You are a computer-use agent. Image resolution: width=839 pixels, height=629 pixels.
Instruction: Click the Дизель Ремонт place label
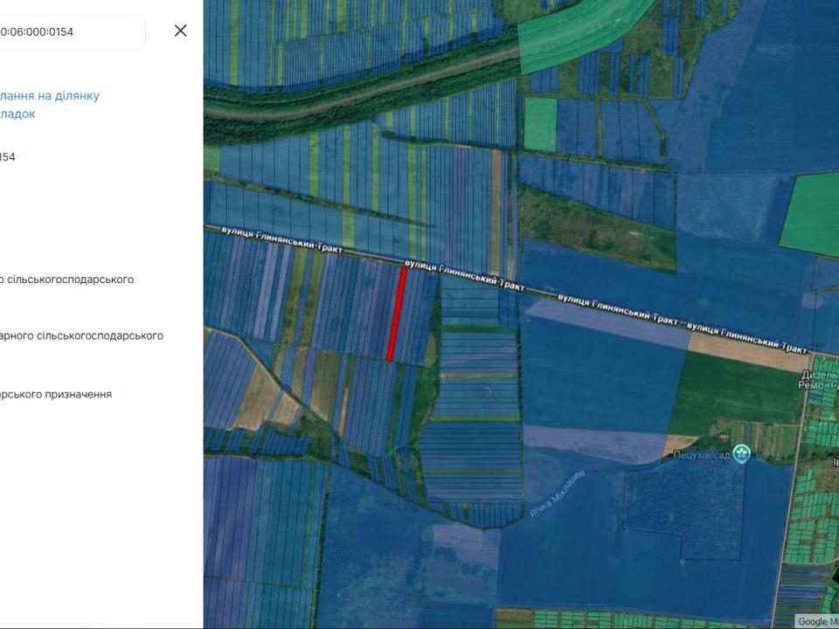point(820,378)
